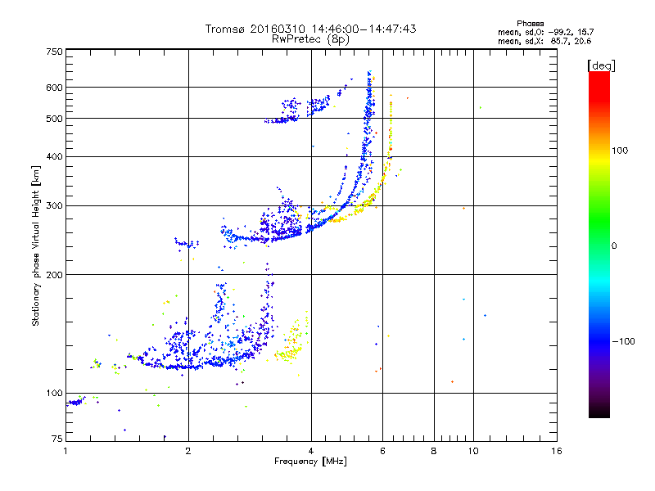
Task: Click the x-axis '2' tick label
Action: (x=188, y=451)
